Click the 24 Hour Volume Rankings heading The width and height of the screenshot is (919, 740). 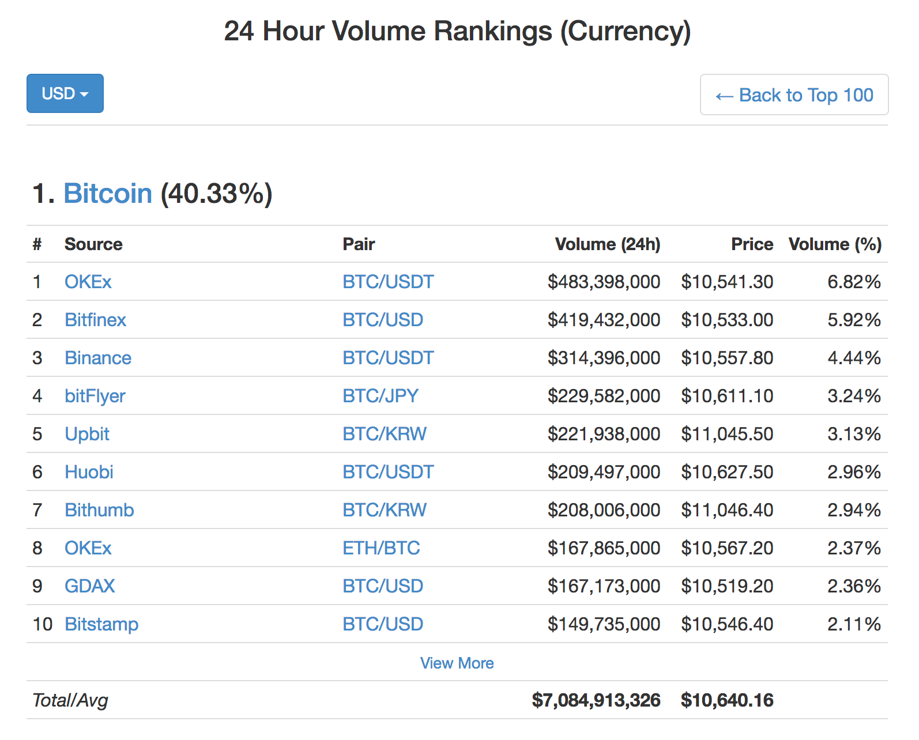point(457,31)
